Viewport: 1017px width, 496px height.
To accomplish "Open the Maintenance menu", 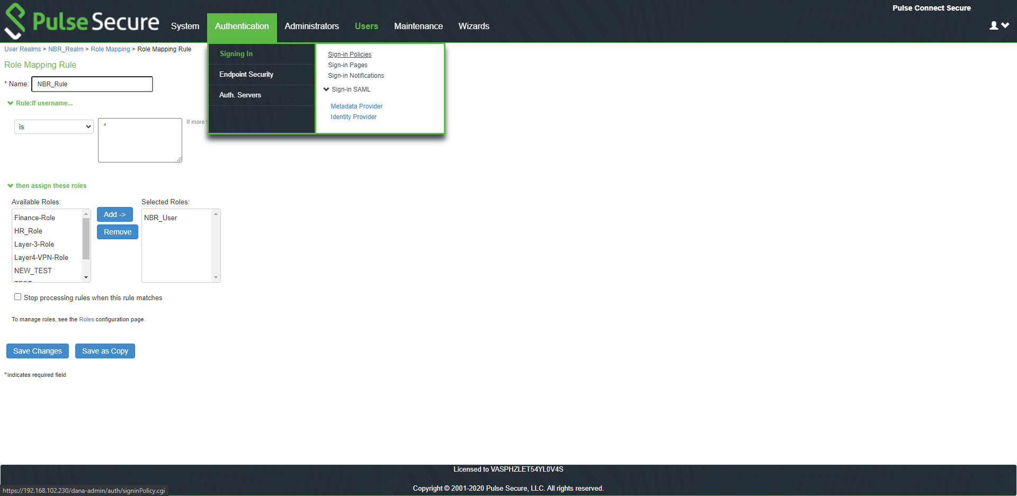I will tap(418, 26).
